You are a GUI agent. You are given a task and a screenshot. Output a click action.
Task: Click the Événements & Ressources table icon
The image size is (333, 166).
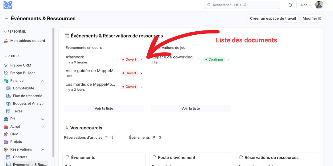(8, 164)
